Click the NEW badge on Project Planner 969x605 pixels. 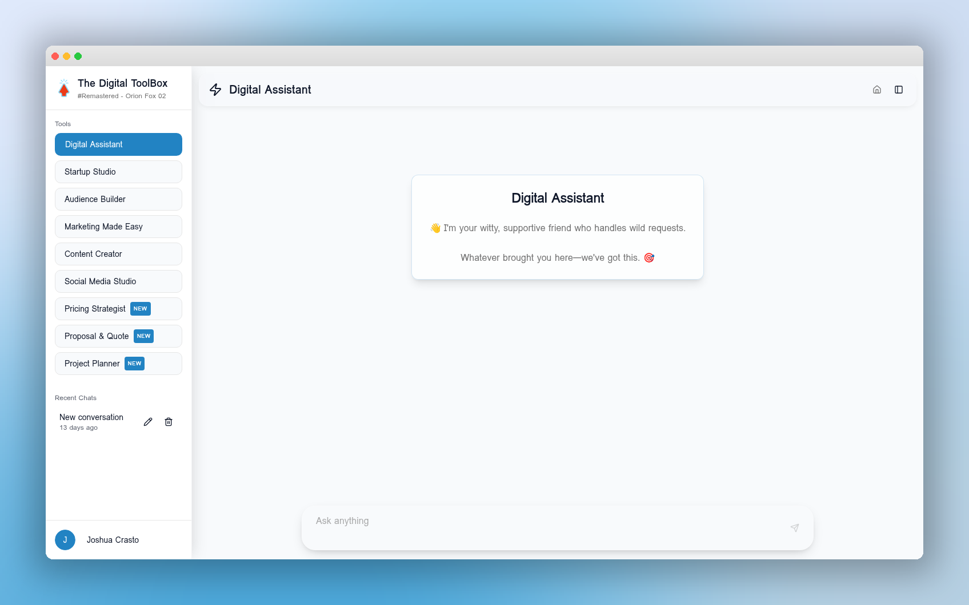pyautogui.click(x=134, y=364)
